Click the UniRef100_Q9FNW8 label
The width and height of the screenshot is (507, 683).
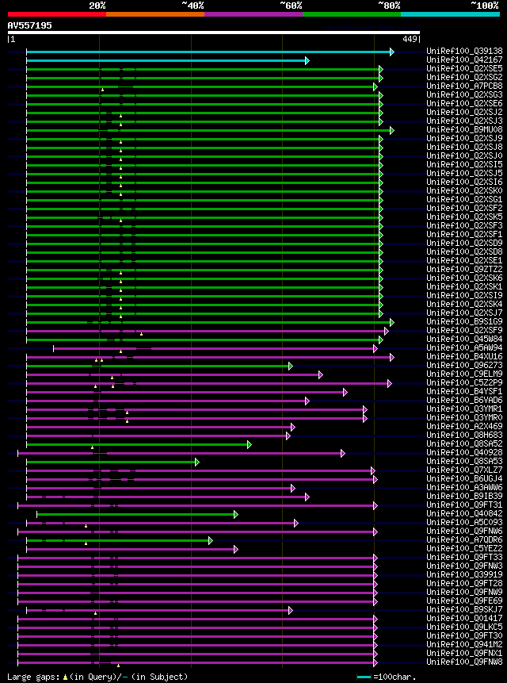point(464,662)
